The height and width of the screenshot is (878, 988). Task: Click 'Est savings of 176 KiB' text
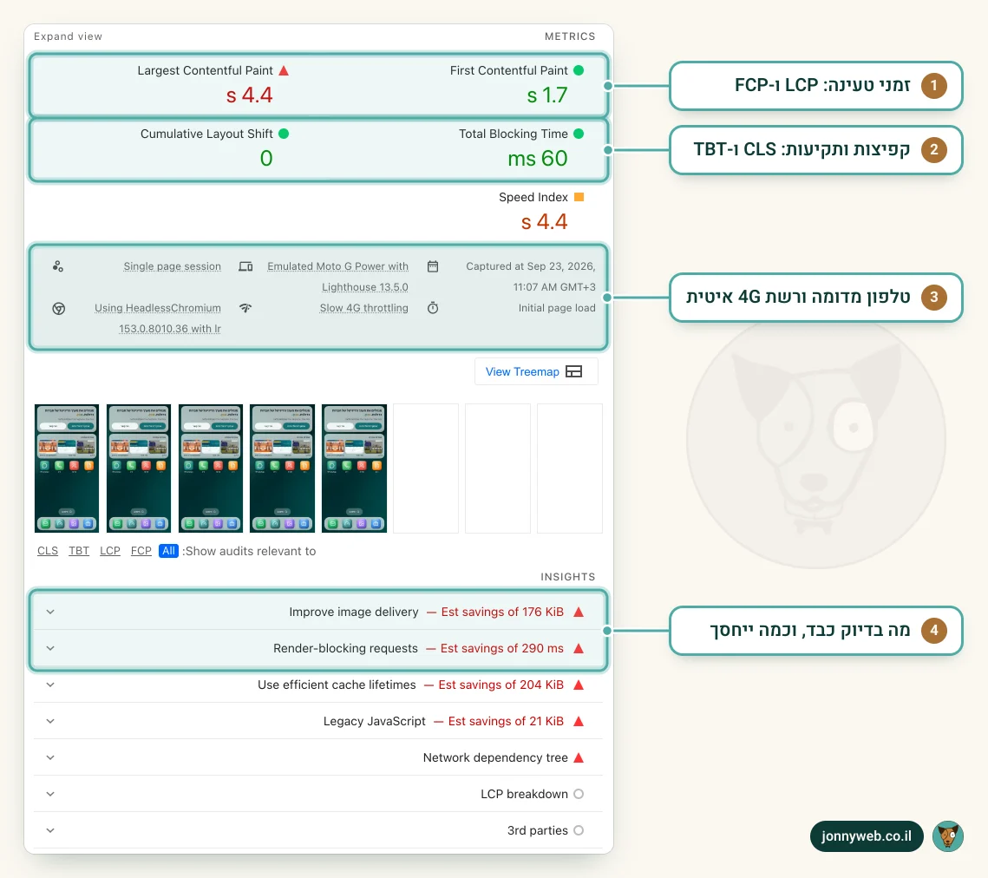tap(502, 612)
